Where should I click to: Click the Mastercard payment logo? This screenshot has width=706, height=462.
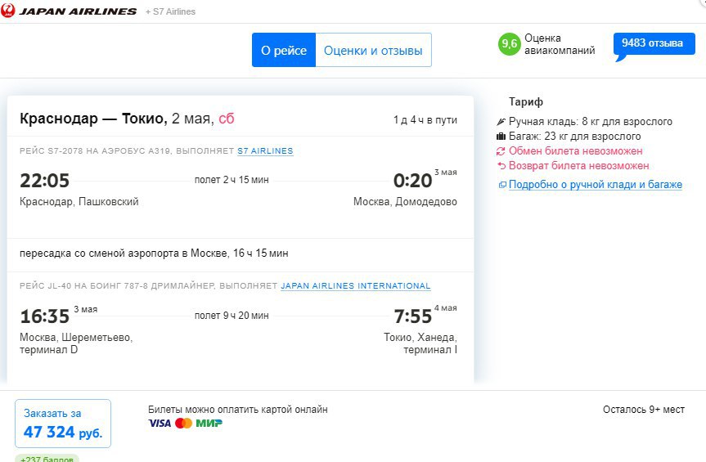(183, 424)
